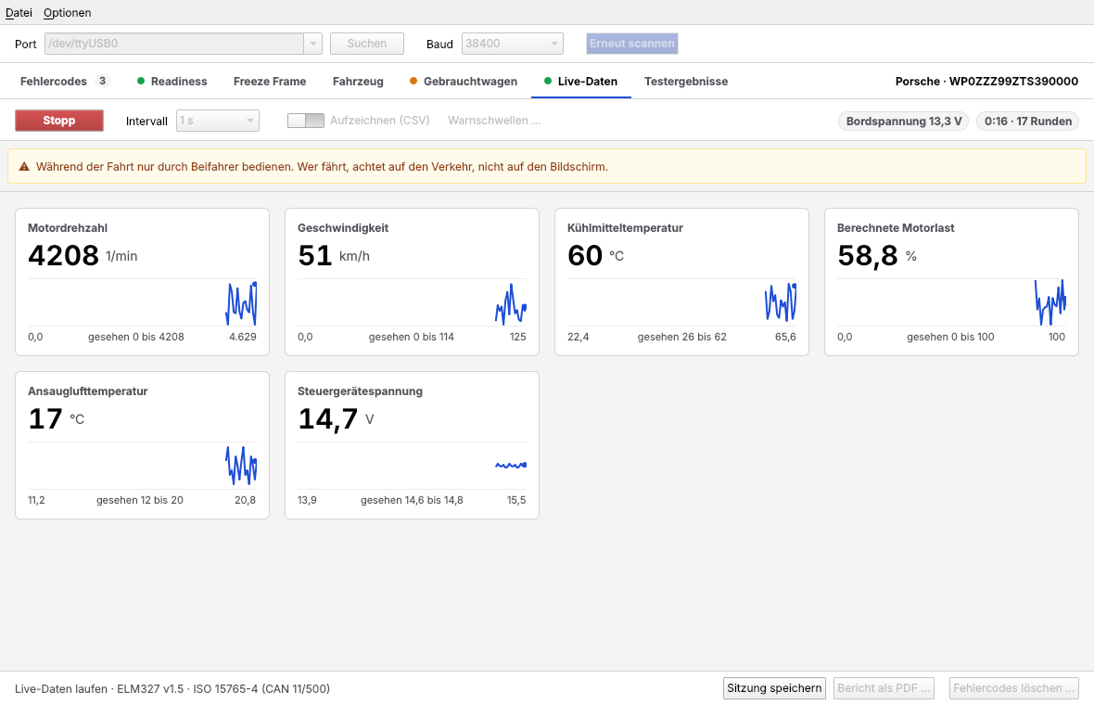The height and width of the screenshot is (705, 1094).
Task: Click the Porsche VIN text WP0ZZZ99ZTS390000
Action: pyautogui.click(x=1013, y=82)
